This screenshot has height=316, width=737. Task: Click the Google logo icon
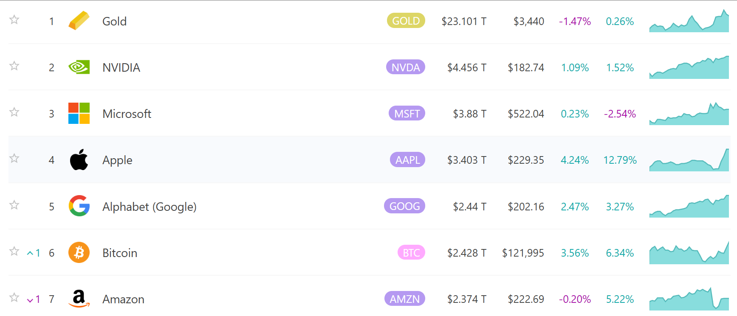(x=79, y=206)
